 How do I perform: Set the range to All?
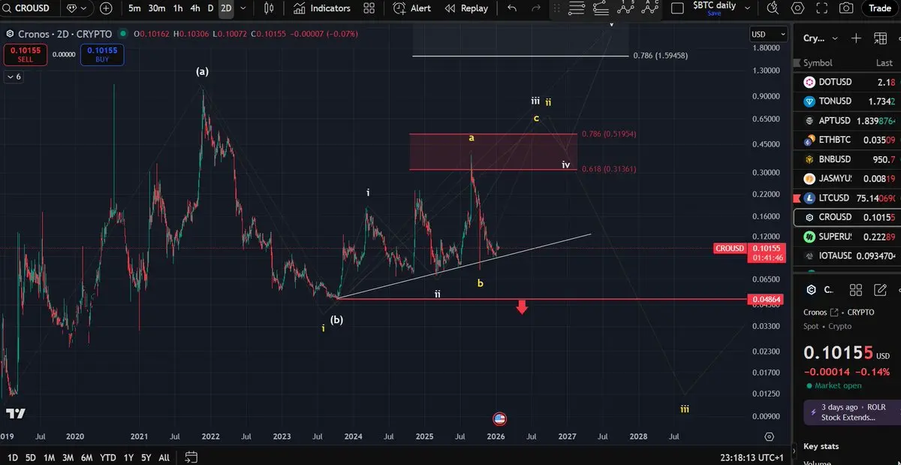point(164,457)
